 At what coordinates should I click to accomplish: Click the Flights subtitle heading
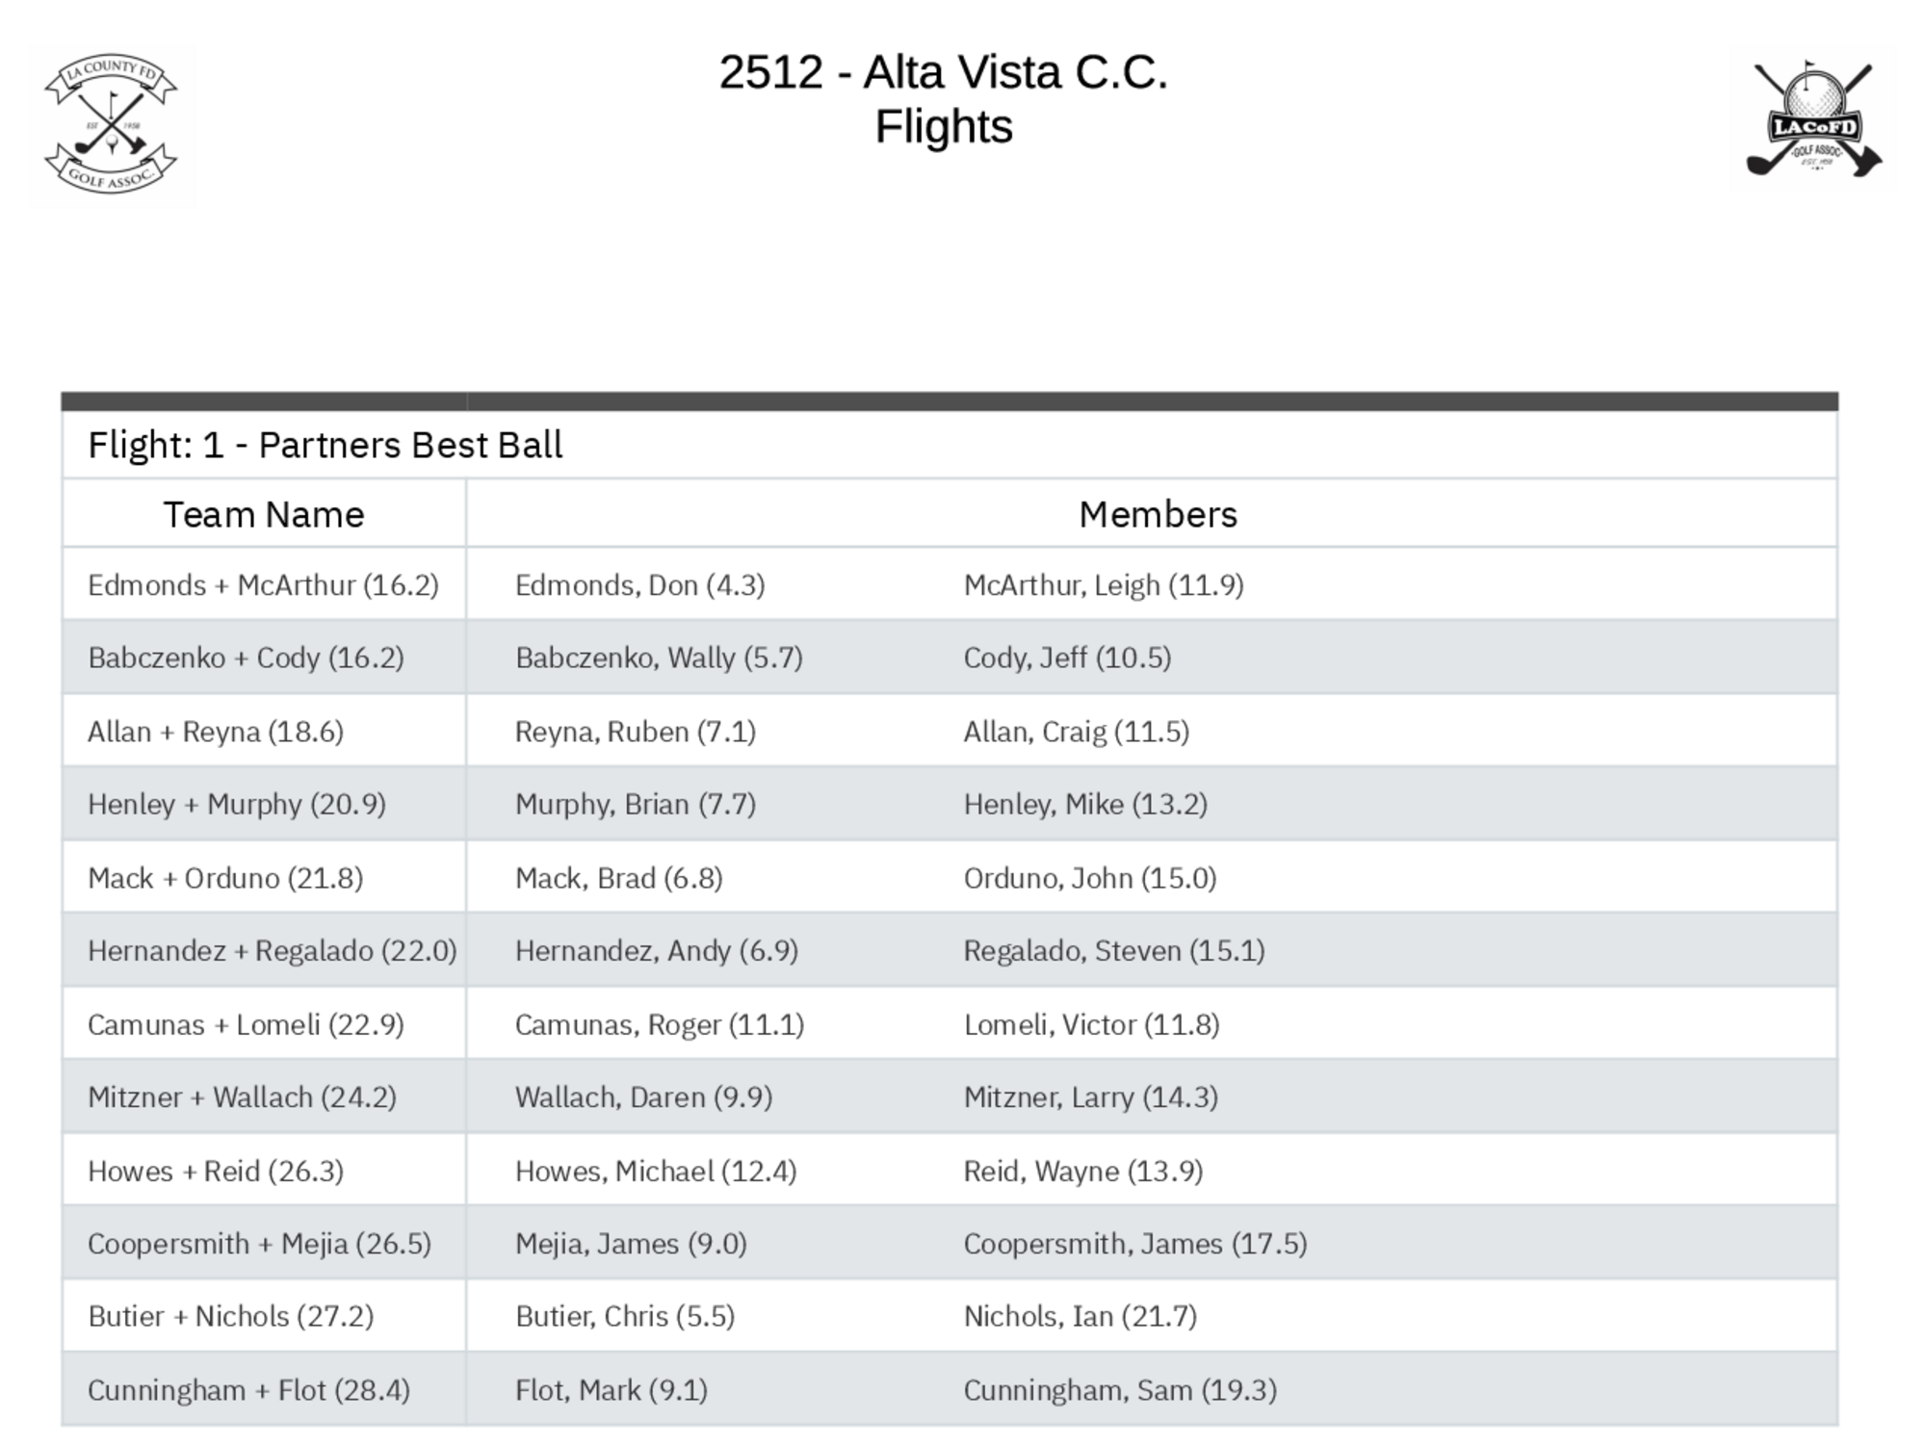tap(943, 127)
